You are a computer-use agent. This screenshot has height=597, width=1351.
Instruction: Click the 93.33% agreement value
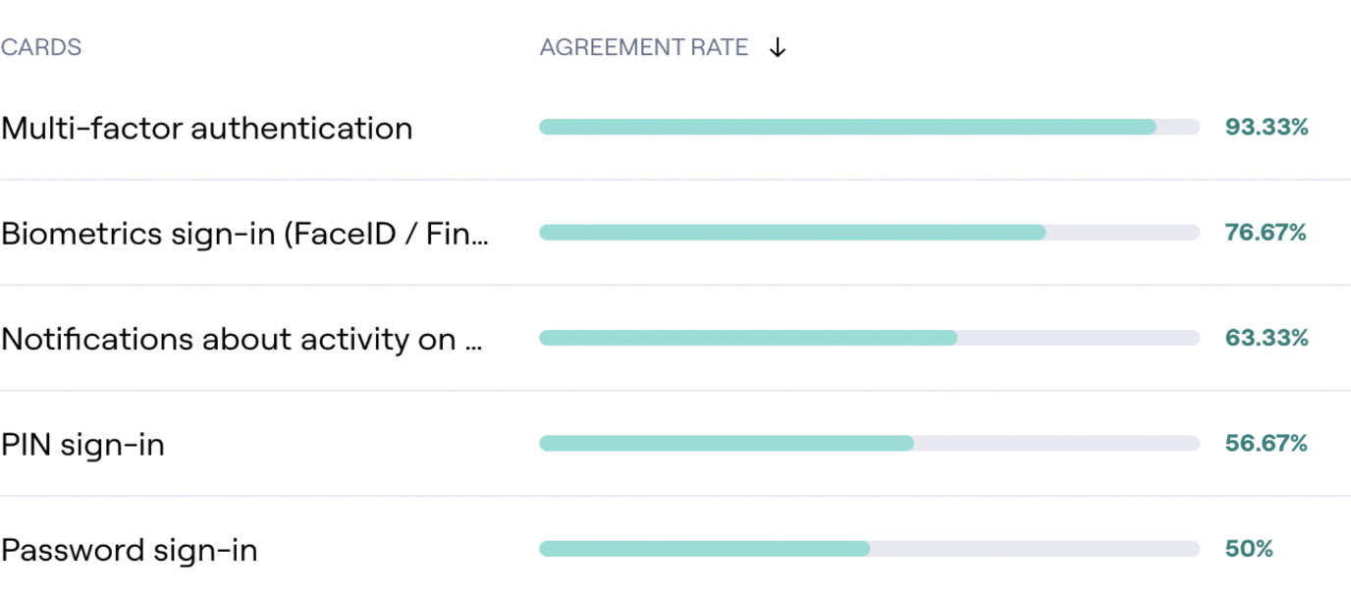pos(1267,127)
